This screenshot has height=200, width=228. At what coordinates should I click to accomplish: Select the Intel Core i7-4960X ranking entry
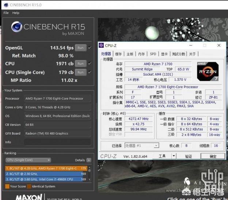pos(46,179)
